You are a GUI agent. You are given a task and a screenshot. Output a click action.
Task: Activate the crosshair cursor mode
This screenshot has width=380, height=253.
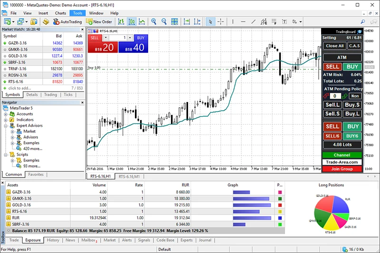click(x=220, y=22)
